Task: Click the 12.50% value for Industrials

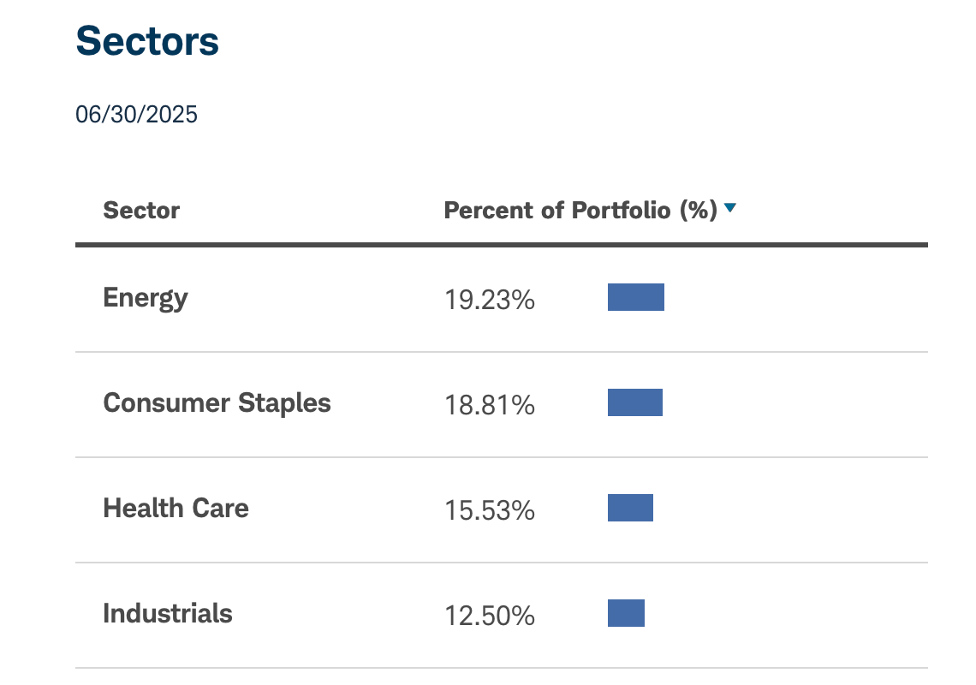Action: (489, 616)
